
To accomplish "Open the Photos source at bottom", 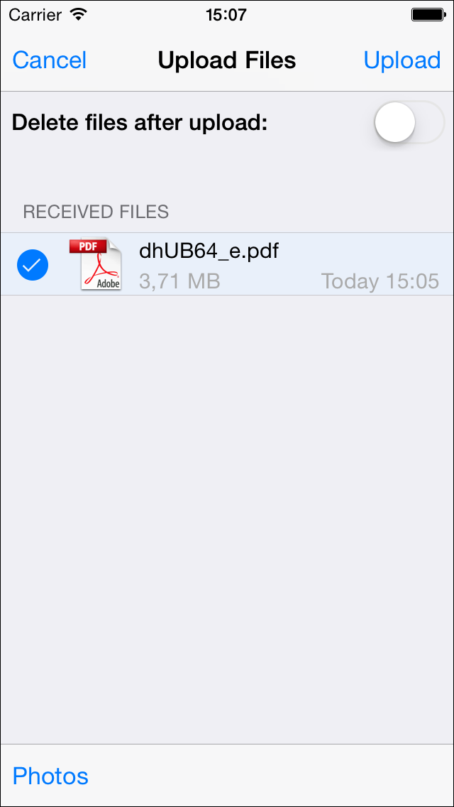I will (x=50, y=776).
